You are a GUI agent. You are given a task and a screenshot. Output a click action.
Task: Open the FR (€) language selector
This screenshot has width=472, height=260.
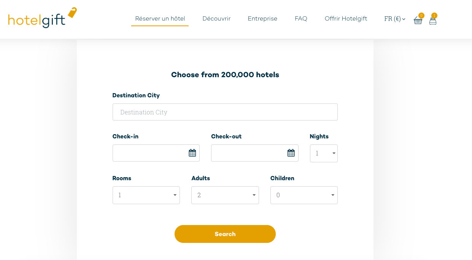point(395,19)
